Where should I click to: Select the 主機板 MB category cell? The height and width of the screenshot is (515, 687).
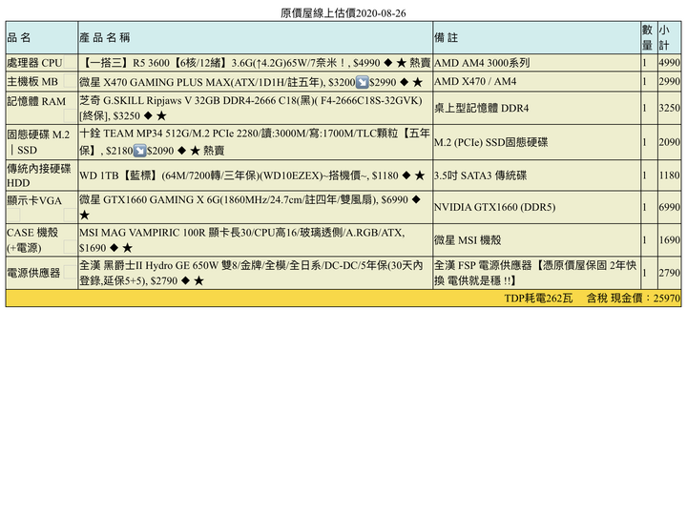pos(42,82)
